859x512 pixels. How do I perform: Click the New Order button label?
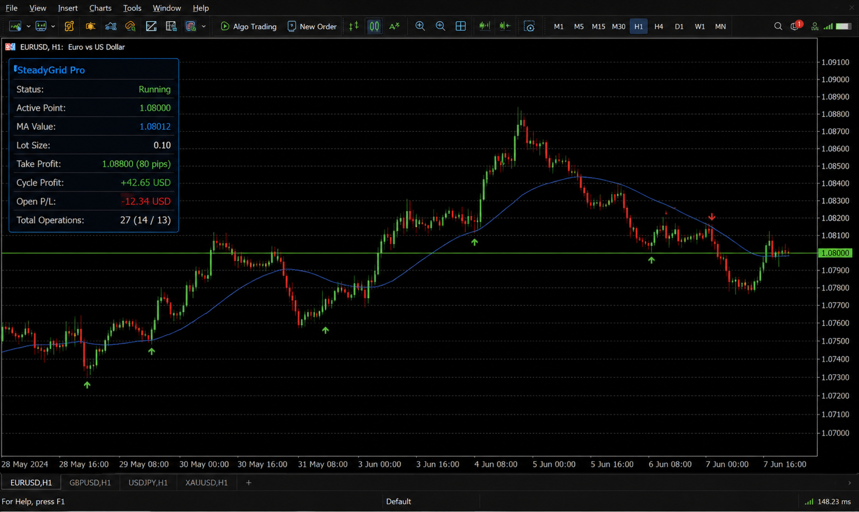pyautogui.click(x=318, y=26)
